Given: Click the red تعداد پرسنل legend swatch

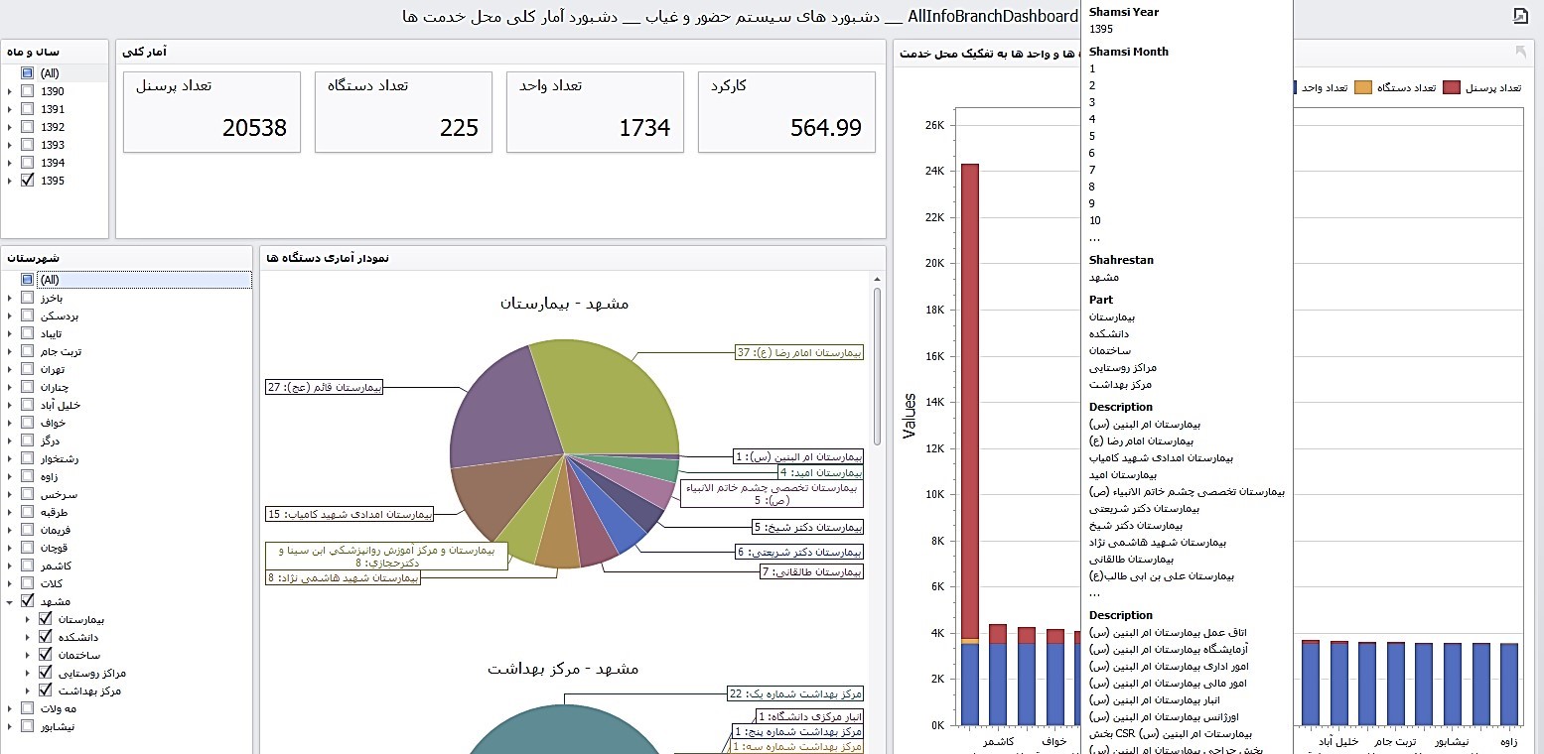Looking at the screenshot, I should [x=1452, y=87].
